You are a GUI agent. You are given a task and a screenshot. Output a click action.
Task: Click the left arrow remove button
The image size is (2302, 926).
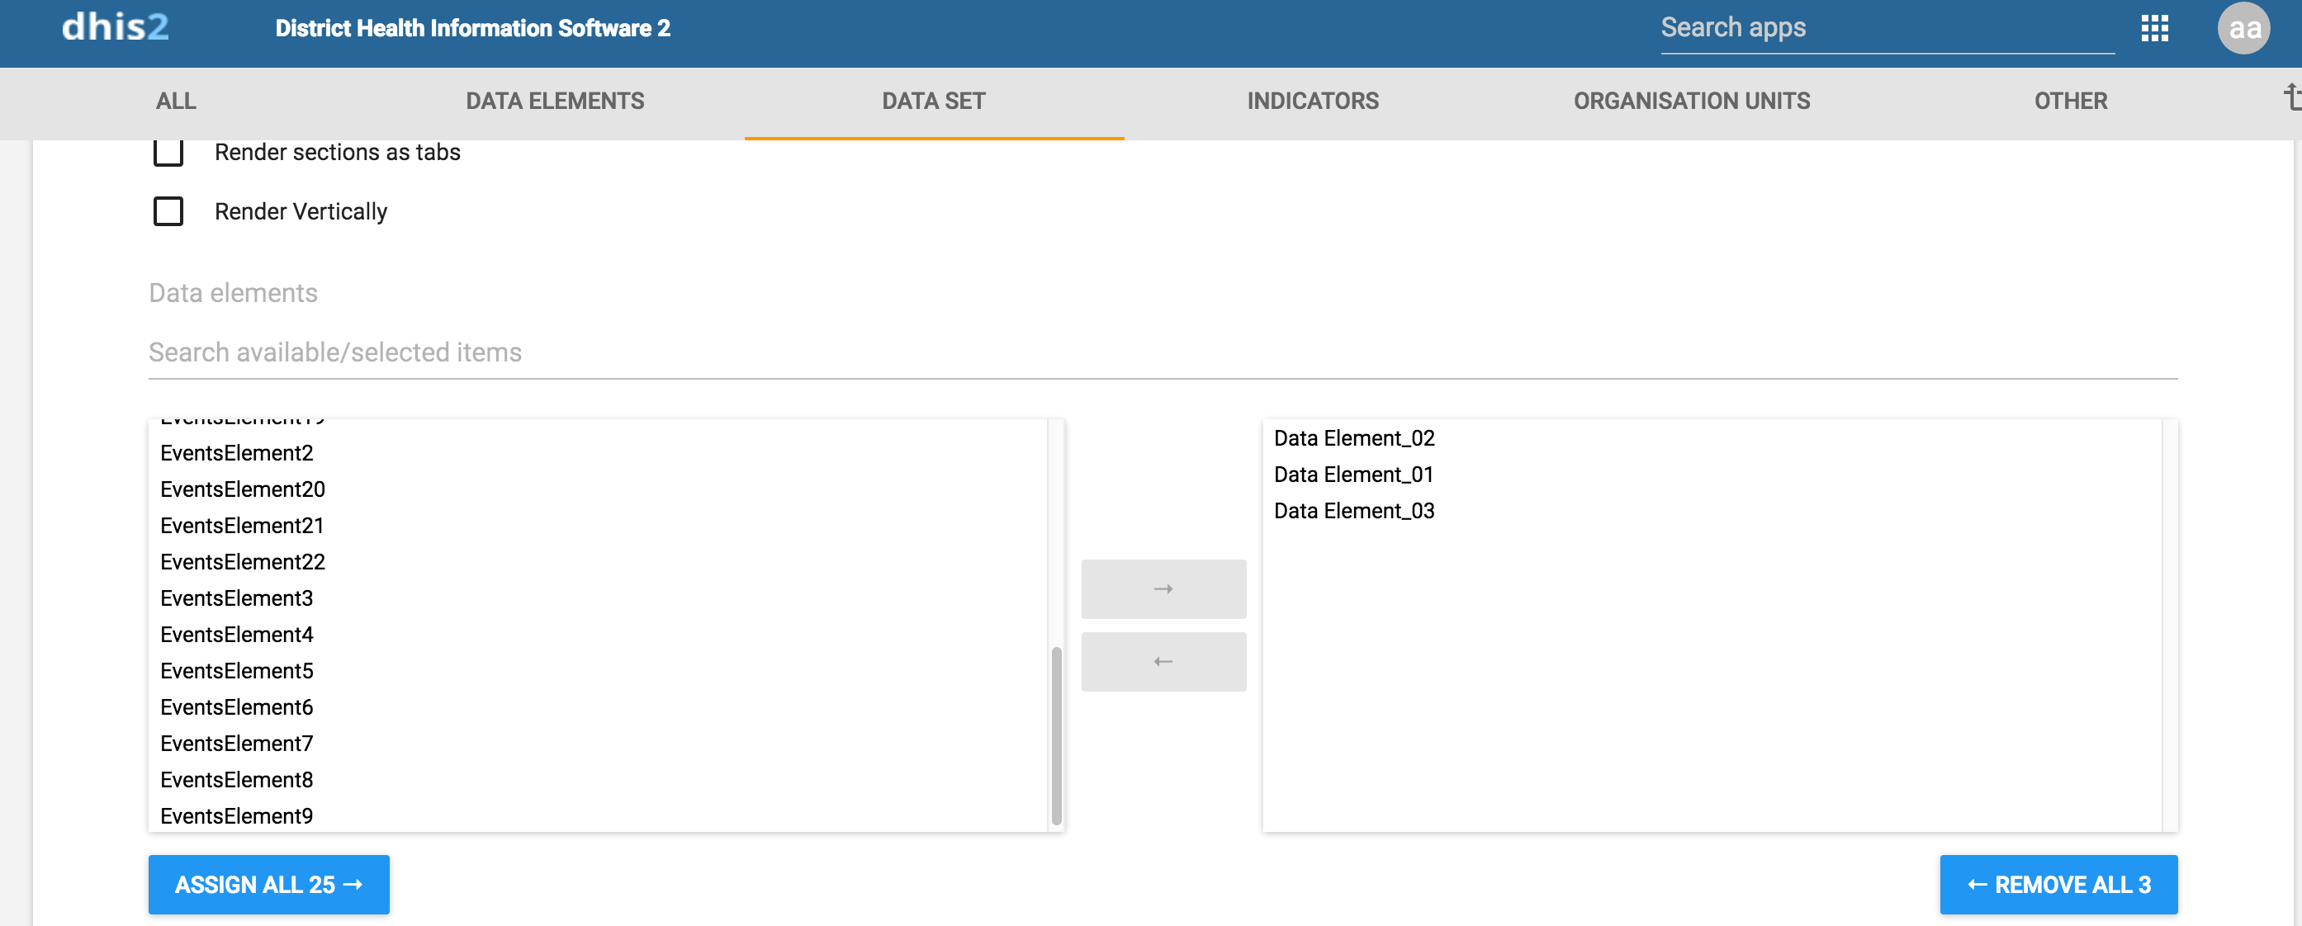pos(1163,662)
